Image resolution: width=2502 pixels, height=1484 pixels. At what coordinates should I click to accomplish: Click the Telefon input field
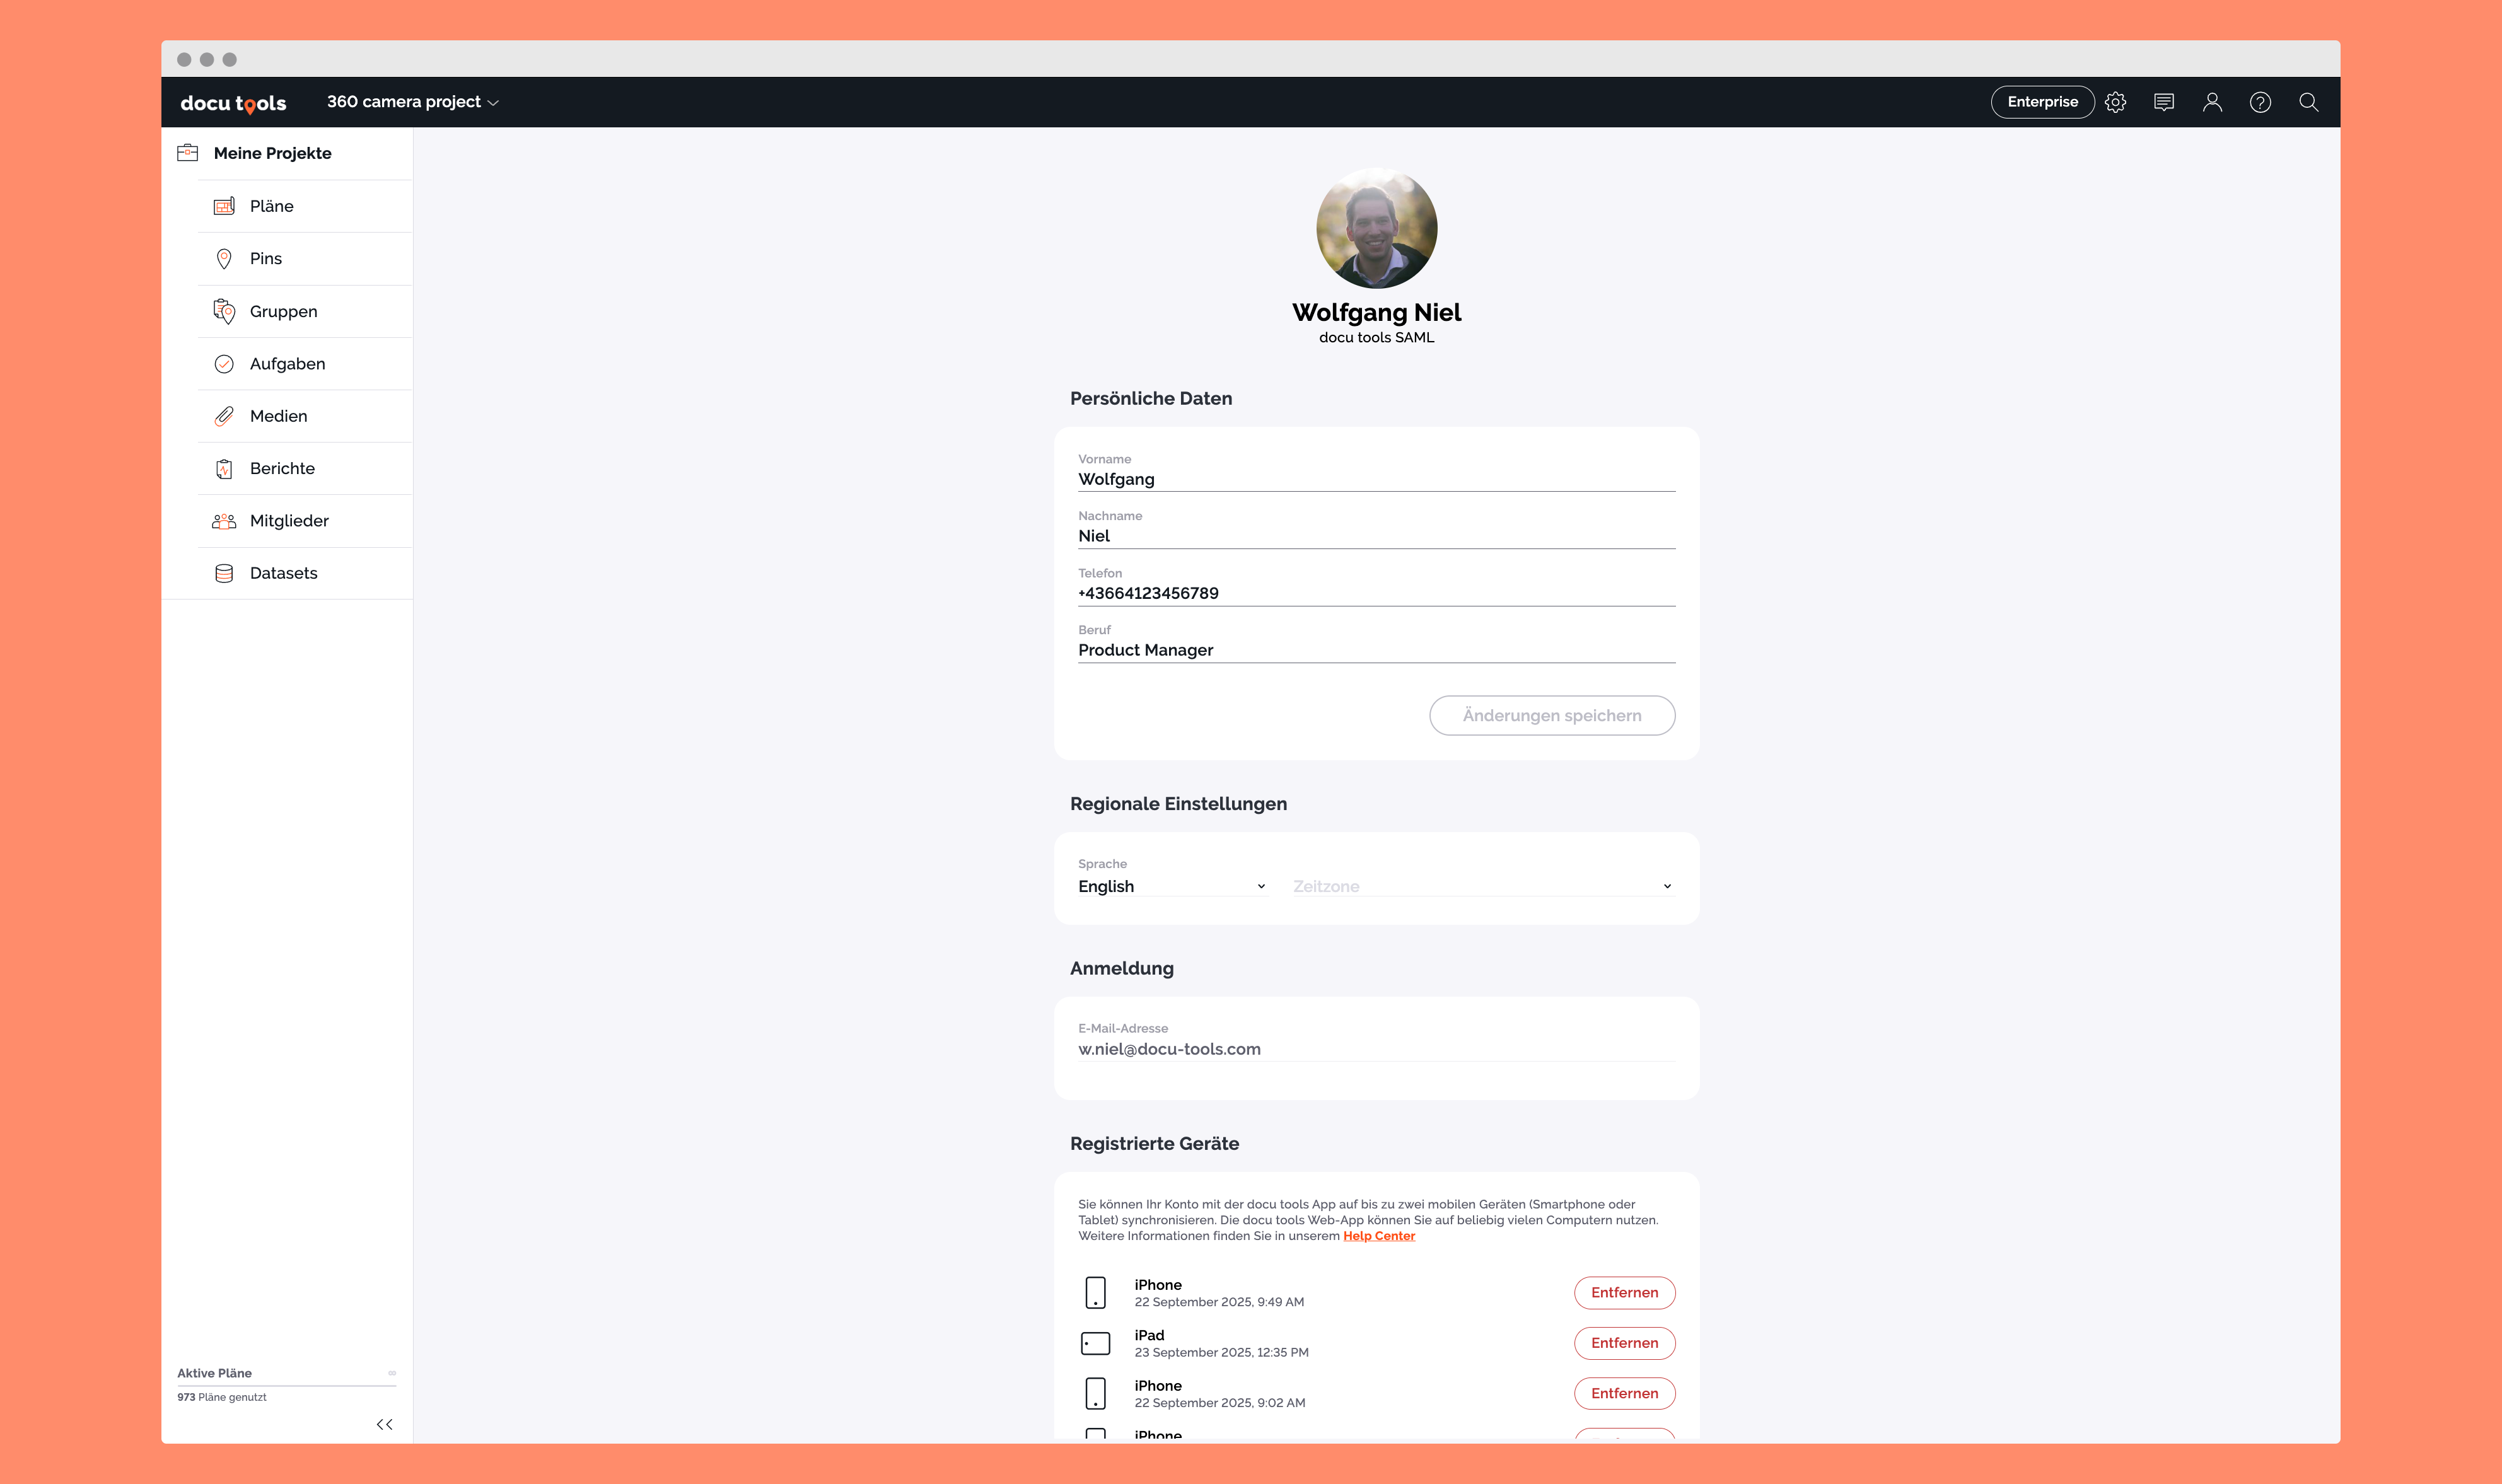point(1375,593)
